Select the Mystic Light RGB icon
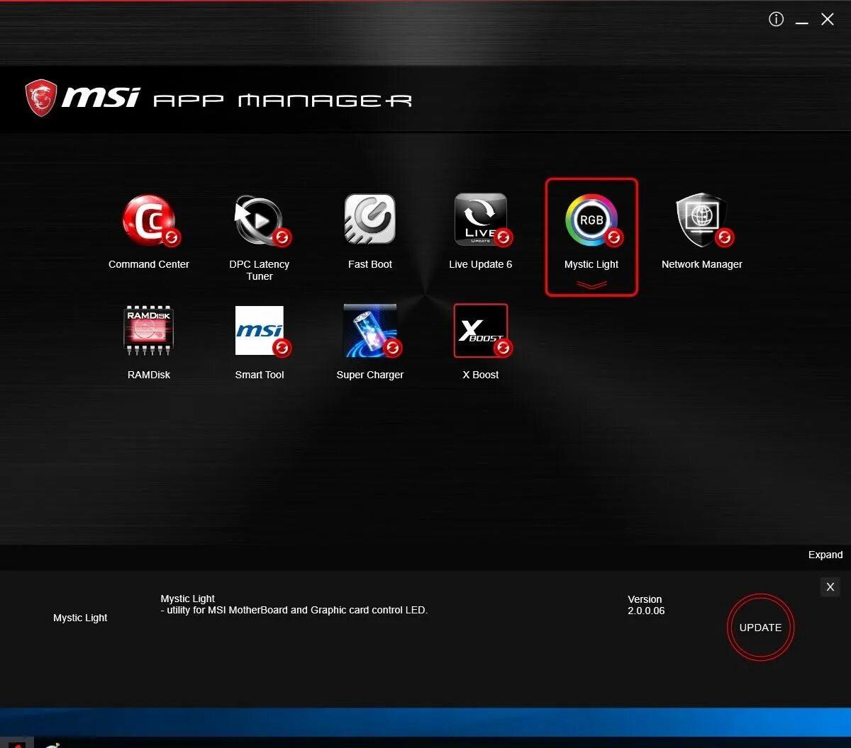The width and height of the screenshot is (851, 748). pyautogui.click(x=593, y=221)
